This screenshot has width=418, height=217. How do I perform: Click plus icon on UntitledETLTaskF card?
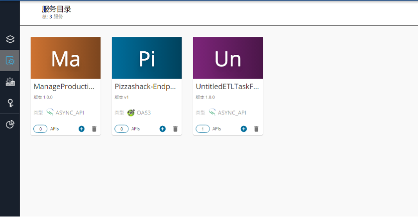pos(244,129)
